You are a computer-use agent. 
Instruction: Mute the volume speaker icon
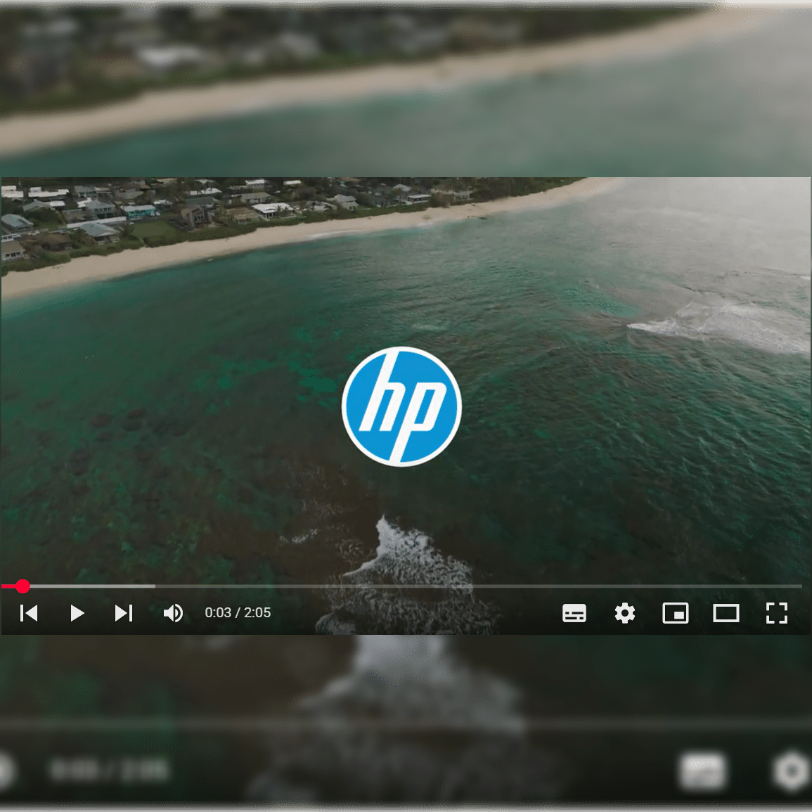(x=173, y=613)
